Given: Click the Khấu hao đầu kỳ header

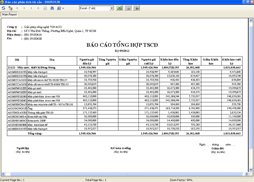Looking at the screenshot, I should [x=170, y=61].
